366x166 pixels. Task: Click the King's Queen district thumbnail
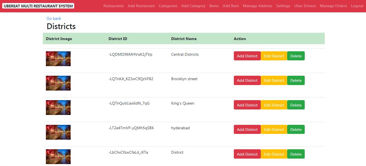click(58, 108)
